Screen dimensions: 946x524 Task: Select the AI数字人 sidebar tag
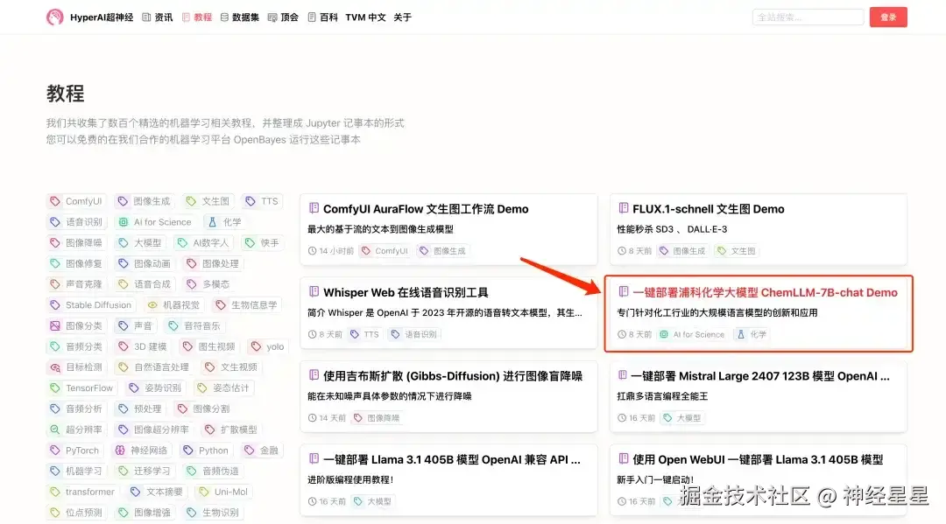(x=204, y=242)
